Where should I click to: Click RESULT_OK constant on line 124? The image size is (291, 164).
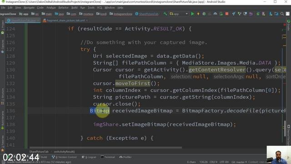pyautogui.click(x=168, y=29)
